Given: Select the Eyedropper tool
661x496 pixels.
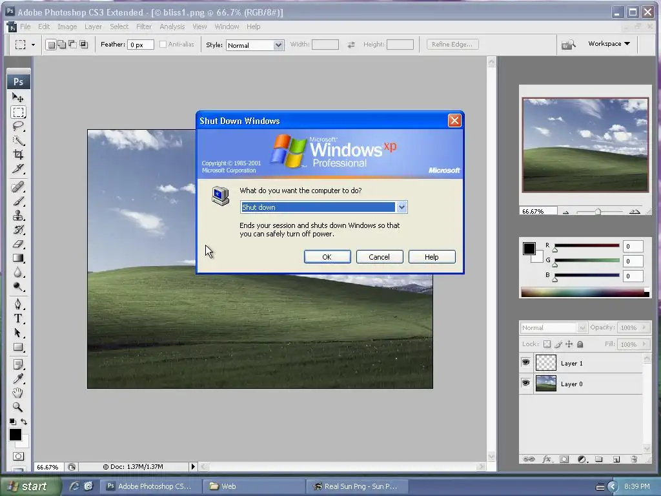Looking at the screenshot, I should [x=17, y=378].
